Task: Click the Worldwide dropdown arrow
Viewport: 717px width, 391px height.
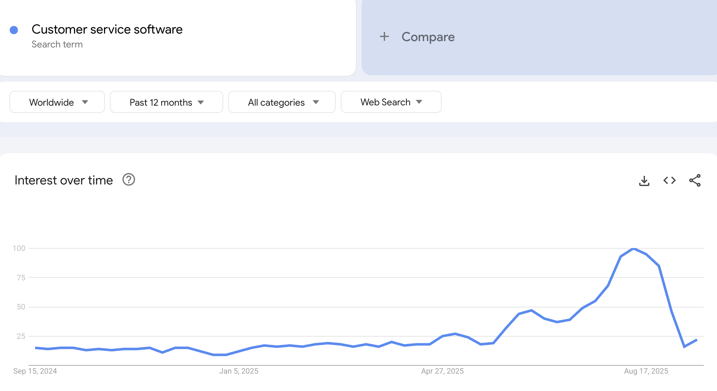Action: tap(85, 102)
